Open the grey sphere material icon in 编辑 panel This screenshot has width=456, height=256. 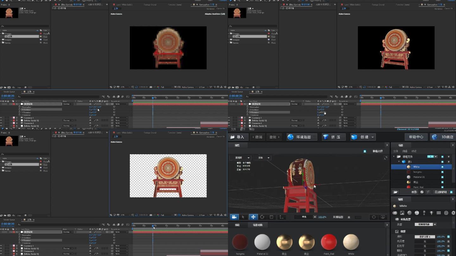409,213
